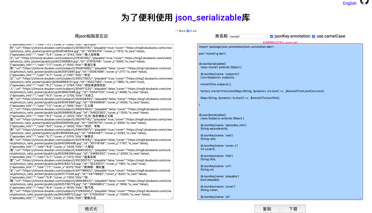Click the 格式化 format button

[x=91, y=209]
